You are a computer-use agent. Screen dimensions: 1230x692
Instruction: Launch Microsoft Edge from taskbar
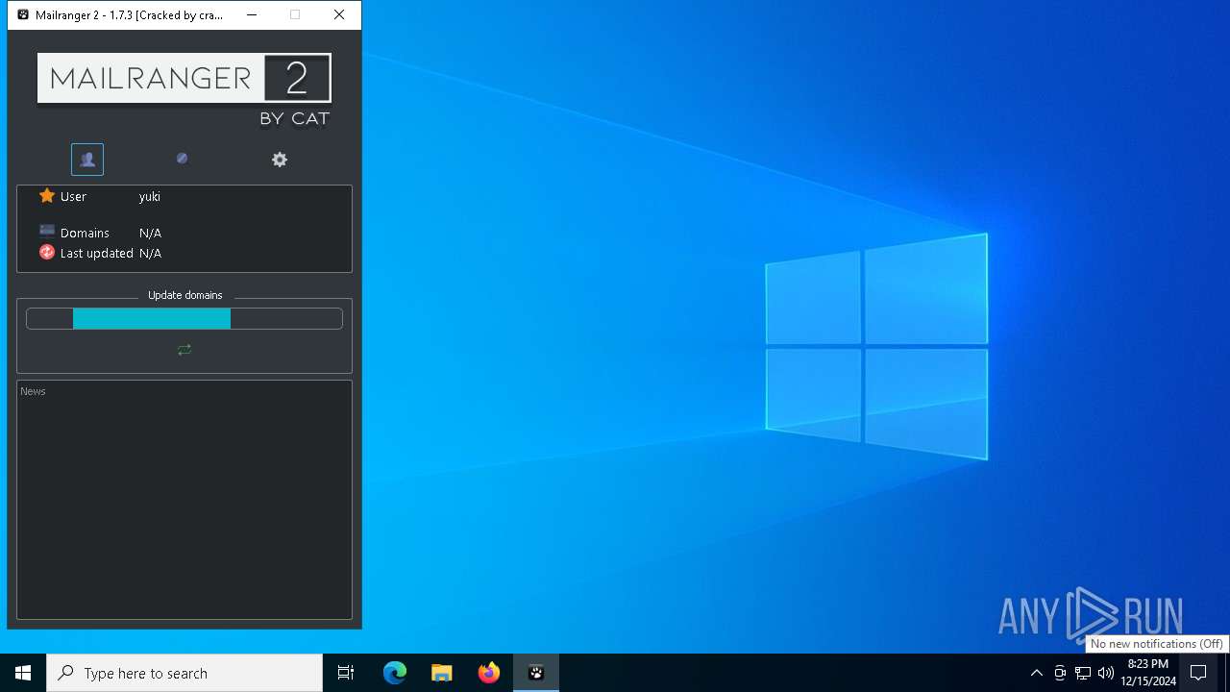tap(395, 673)
